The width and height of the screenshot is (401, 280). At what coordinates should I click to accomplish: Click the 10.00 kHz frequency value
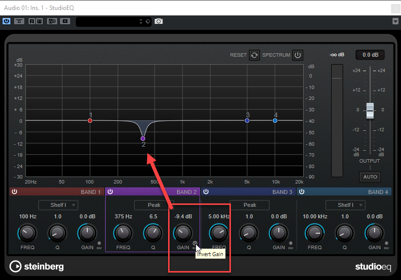(x=315, y=216)
